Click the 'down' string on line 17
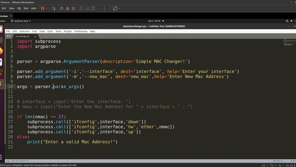Image resolution: width=296 pixels, height=167 pixels. point(133,122)
